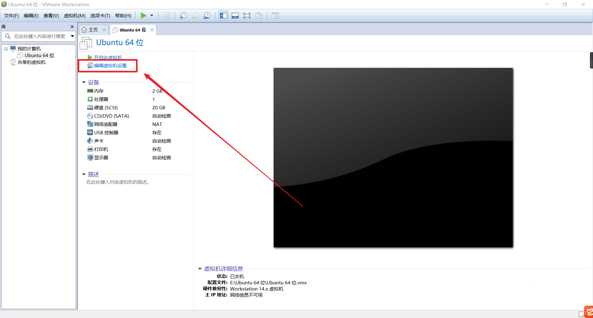
Task: Click the CD/DVD (SATA) device label
Action: [x=111, y=116]
